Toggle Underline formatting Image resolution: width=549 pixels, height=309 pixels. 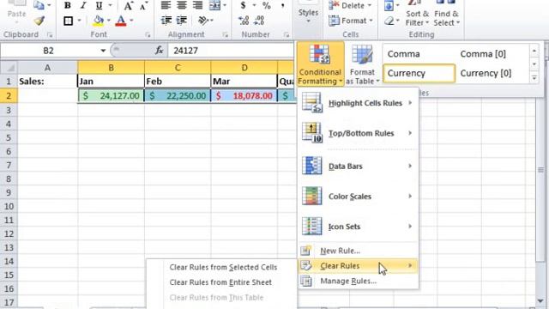[100, 5]
